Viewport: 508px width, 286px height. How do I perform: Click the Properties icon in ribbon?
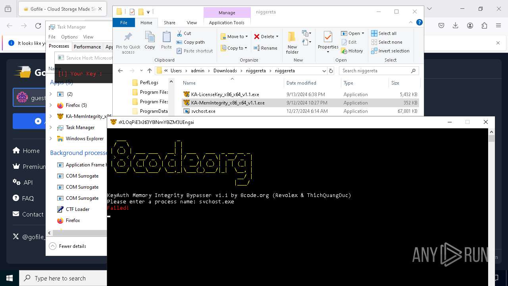coord(328,37)
